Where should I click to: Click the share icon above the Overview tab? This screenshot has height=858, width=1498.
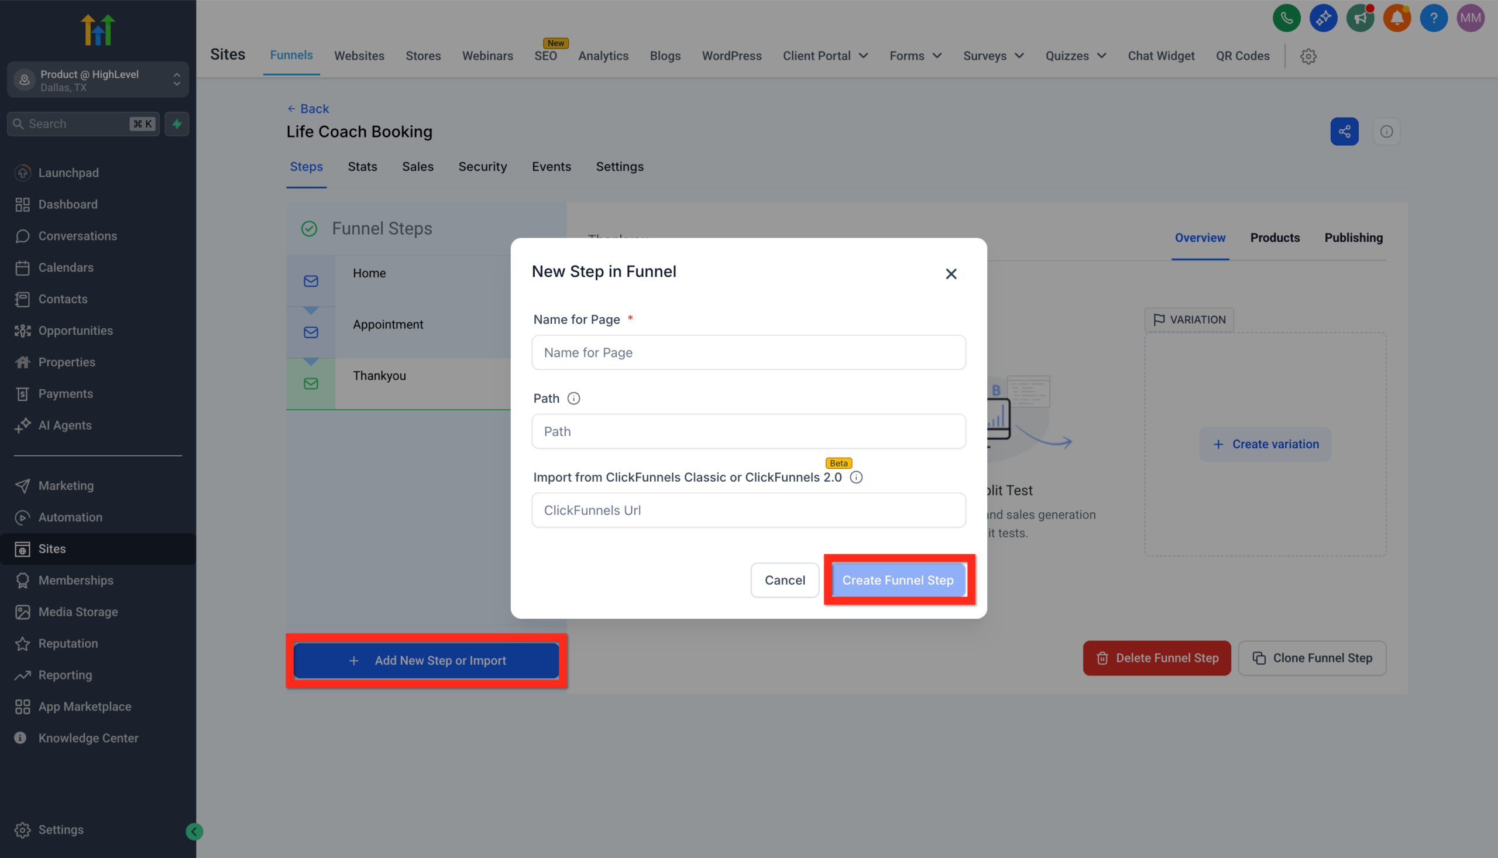pos(1345,131)
